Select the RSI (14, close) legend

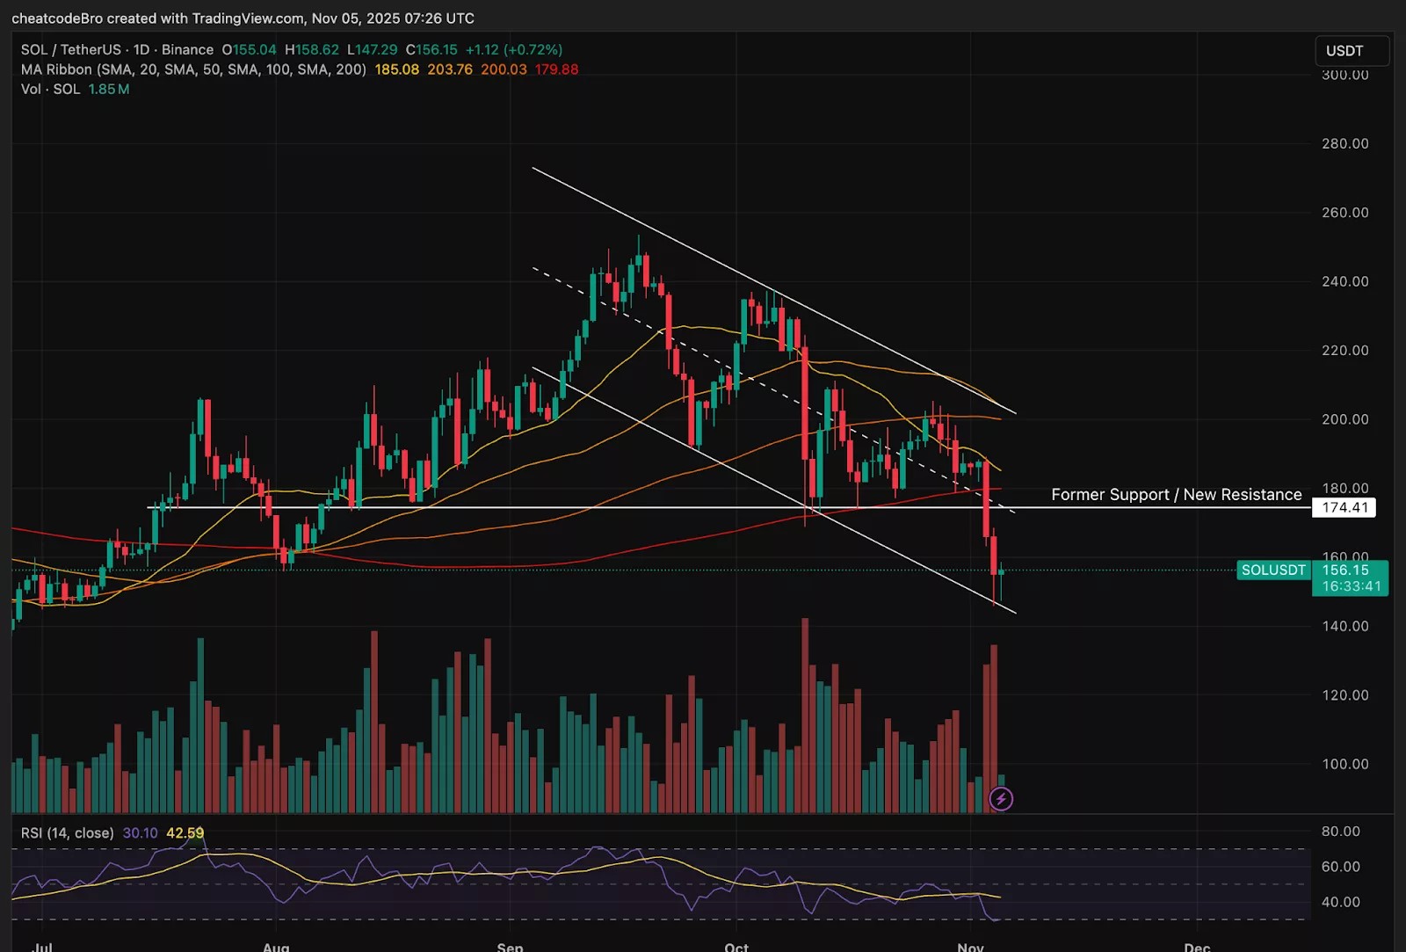pos(68,832)
